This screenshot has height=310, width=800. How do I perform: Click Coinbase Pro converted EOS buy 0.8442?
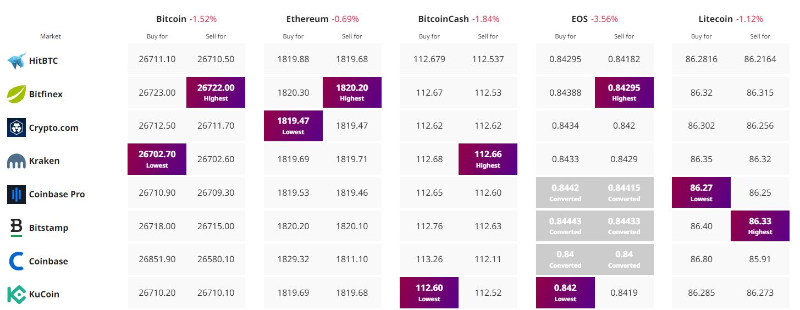[x=565, y=192]
